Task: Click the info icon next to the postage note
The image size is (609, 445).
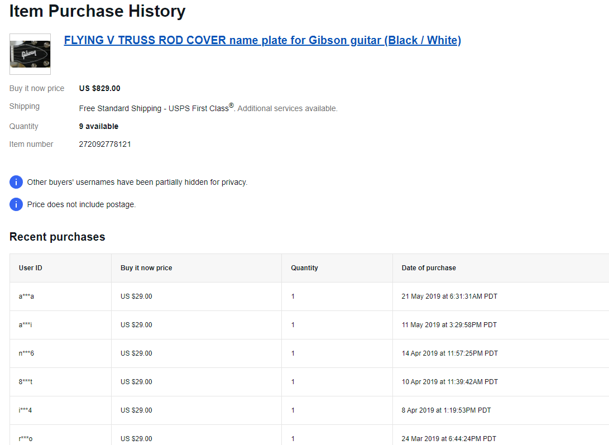Action: 16,204
